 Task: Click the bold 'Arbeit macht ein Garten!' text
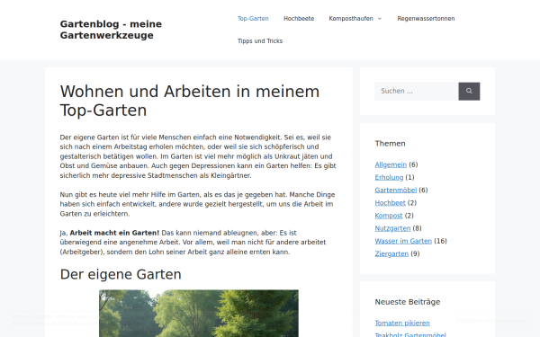[114, 233]
